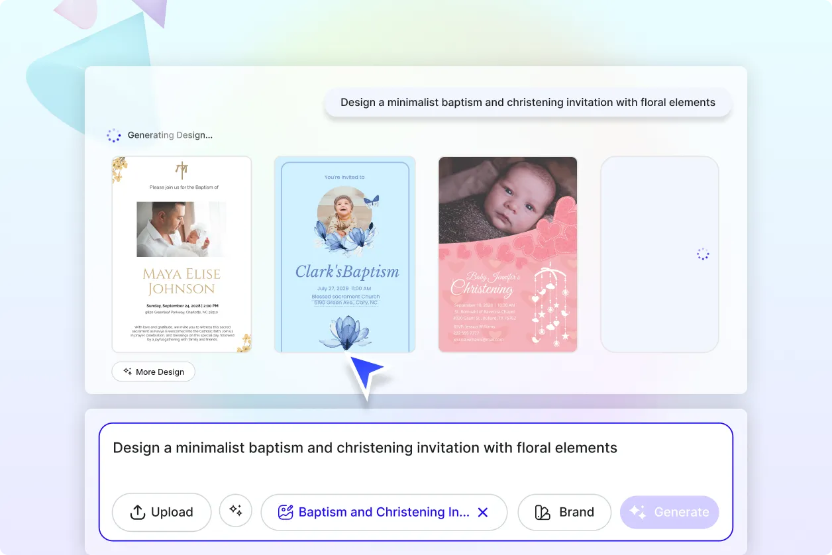This screenshot has height=555, width=832.
Task: Click the sparkle enhance-prompt icon button
Action: 235,511
